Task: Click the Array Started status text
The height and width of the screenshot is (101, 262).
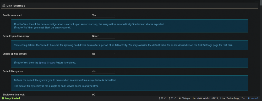Action: tap(12, 98)
